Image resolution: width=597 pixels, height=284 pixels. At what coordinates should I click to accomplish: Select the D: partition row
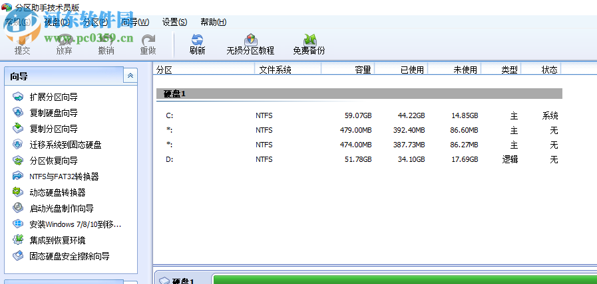pyautogui.click(x=359, y=159)
